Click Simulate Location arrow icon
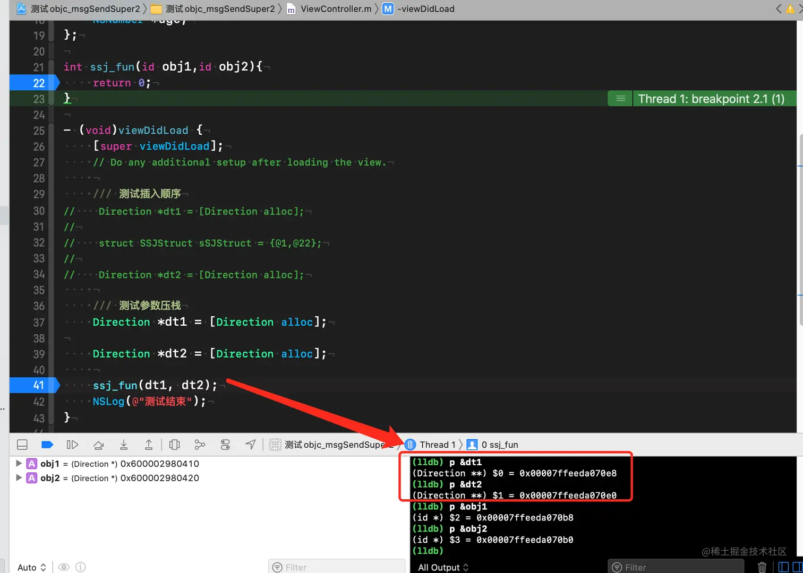The image size is (803, 573). point(250,445)
